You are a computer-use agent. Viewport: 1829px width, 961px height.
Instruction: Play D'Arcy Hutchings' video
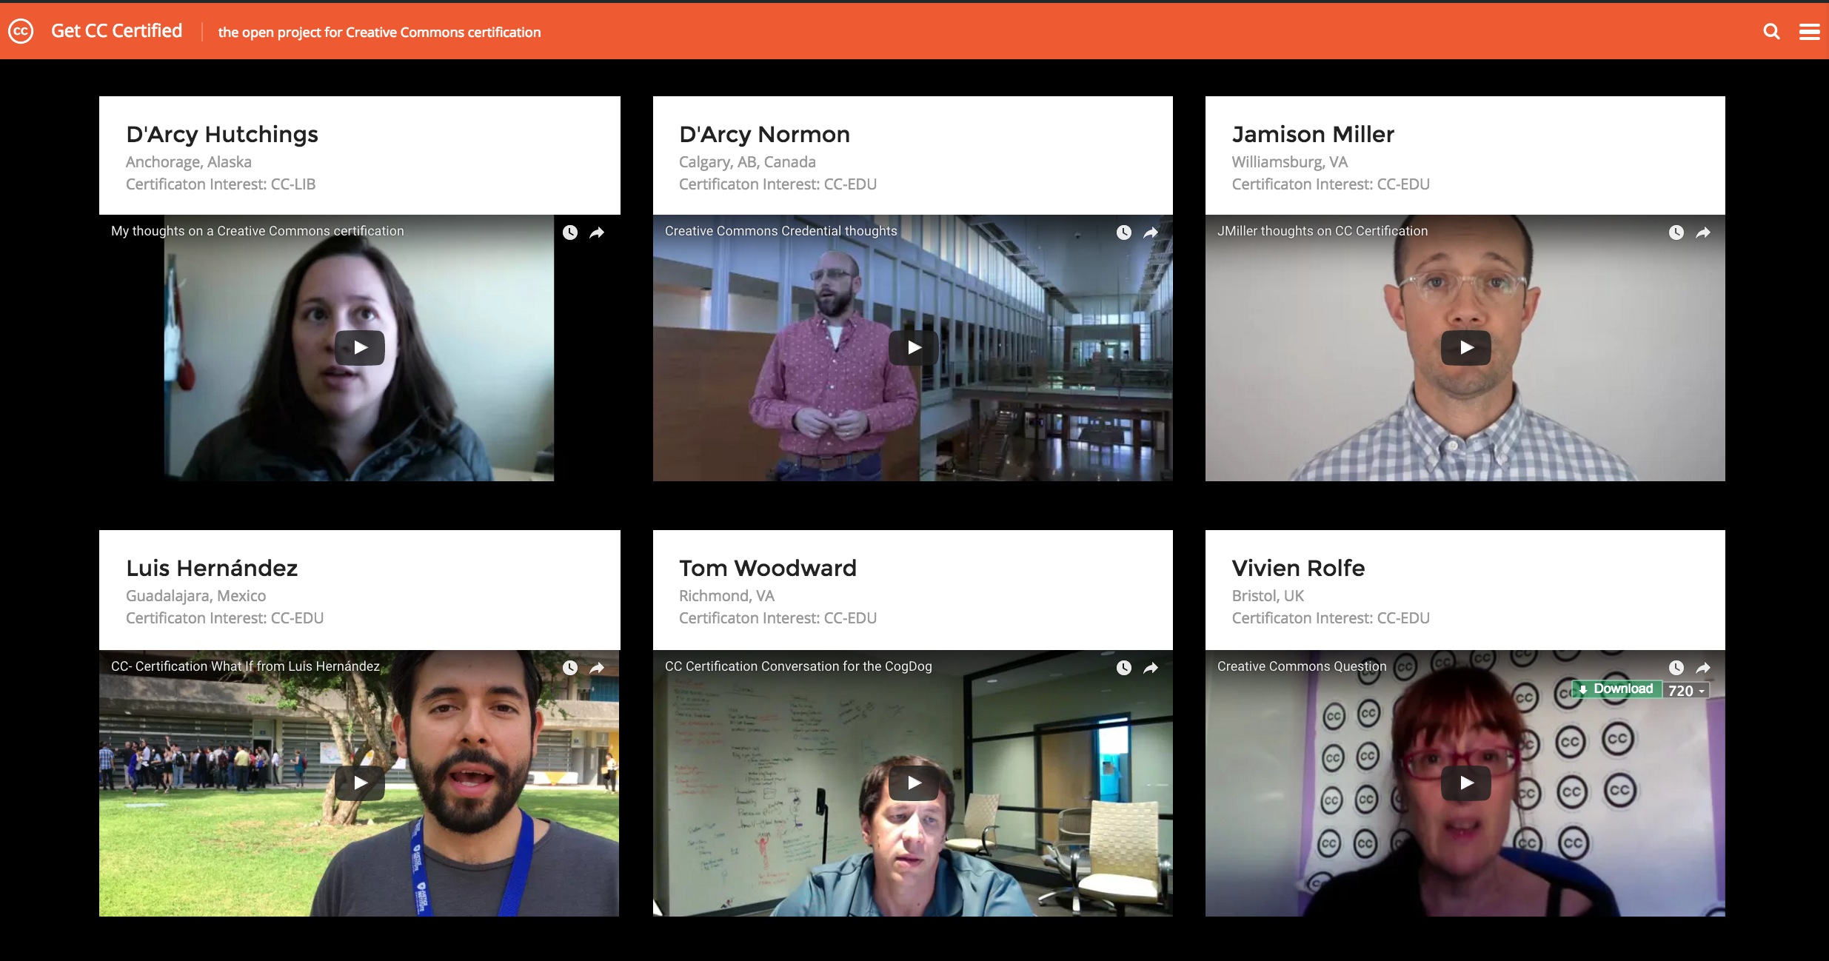coord(359,347)
